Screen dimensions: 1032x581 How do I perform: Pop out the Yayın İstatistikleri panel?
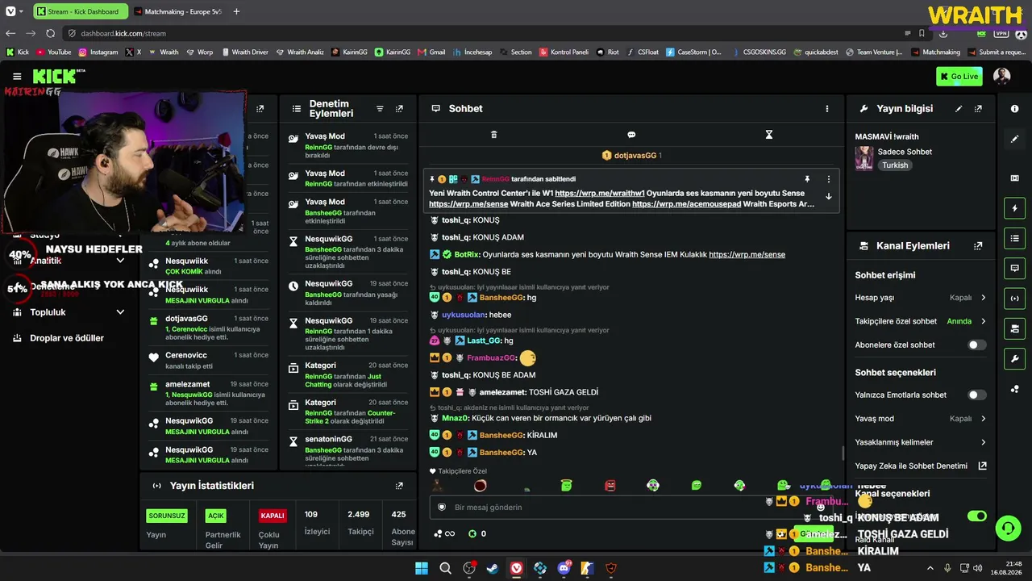pyautogui.click(x=399, y=486)
